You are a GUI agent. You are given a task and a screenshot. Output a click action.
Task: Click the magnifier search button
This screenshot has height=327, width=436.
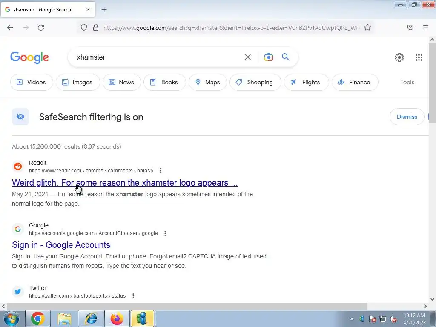[285, 57]
